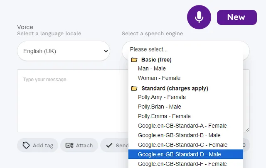Click the Attach image icon

tap(69, 145)
